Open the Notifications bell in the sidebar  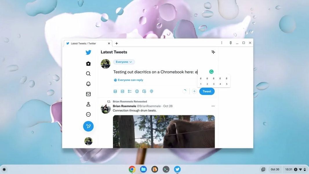point(88,84)
